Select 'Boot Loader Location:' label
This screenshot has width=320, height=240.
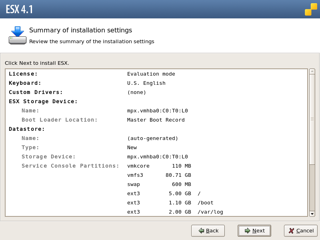click(59, 120)
